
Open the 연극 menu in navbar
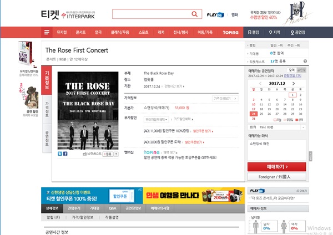(x=98, y=32)
